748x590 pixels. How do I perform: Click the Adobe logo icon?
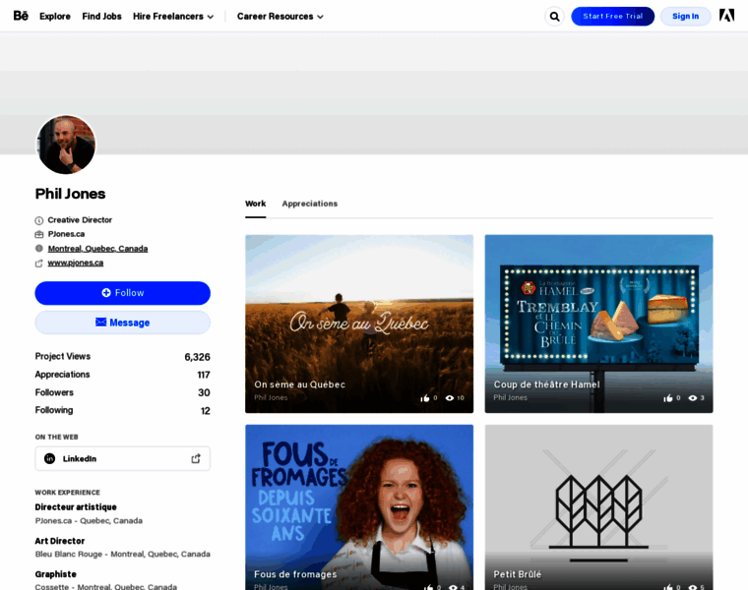tap(726, 16)
